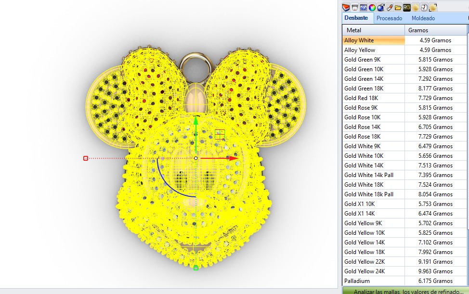Open the yellow folder Libraries panel icon

(x=398, y=8)
